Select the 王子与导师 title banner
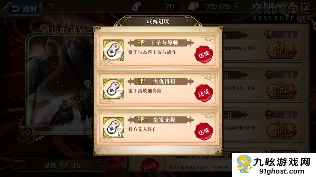Viewport: 316px width, 177px height. (x=161, y=43)
